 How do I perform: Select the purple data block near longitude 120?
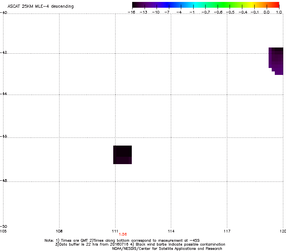pyautogui.click(x=276, y=61)
